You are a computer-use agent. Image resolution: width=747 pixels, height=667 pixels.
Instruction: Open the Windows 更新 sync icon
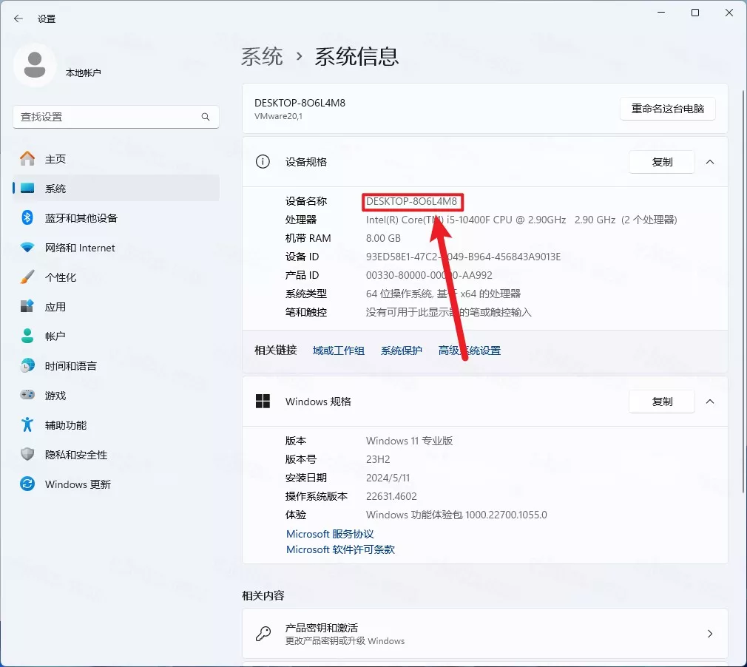tap(27, 484)
